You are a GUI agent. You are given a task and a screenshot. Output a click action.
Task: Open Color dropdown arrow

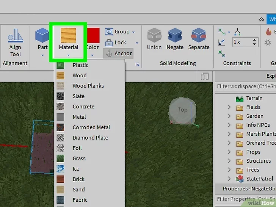tap(92, 55)
